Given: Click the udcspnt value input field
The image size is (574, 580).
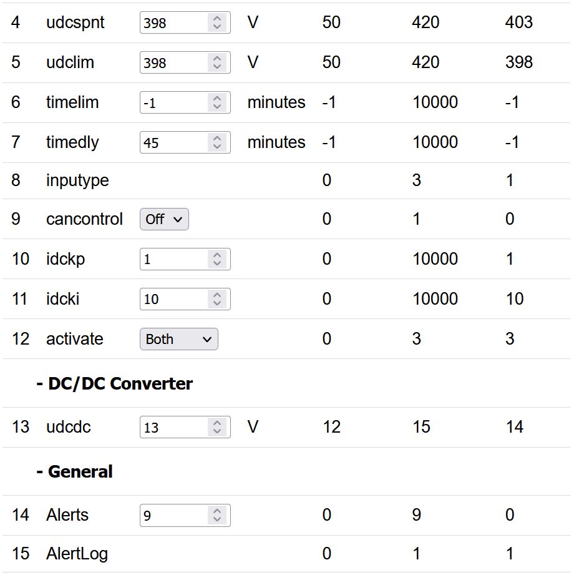Looking at the screenshot, I should tap(175, 23).
